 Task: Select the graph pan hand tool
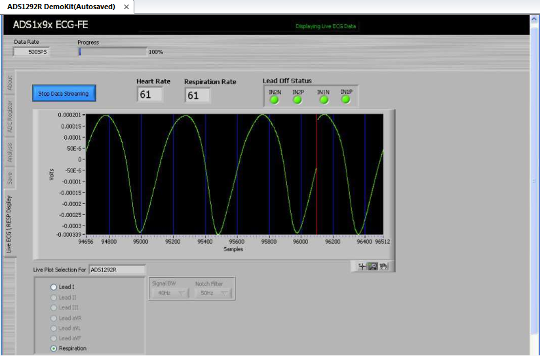(383, 266)
